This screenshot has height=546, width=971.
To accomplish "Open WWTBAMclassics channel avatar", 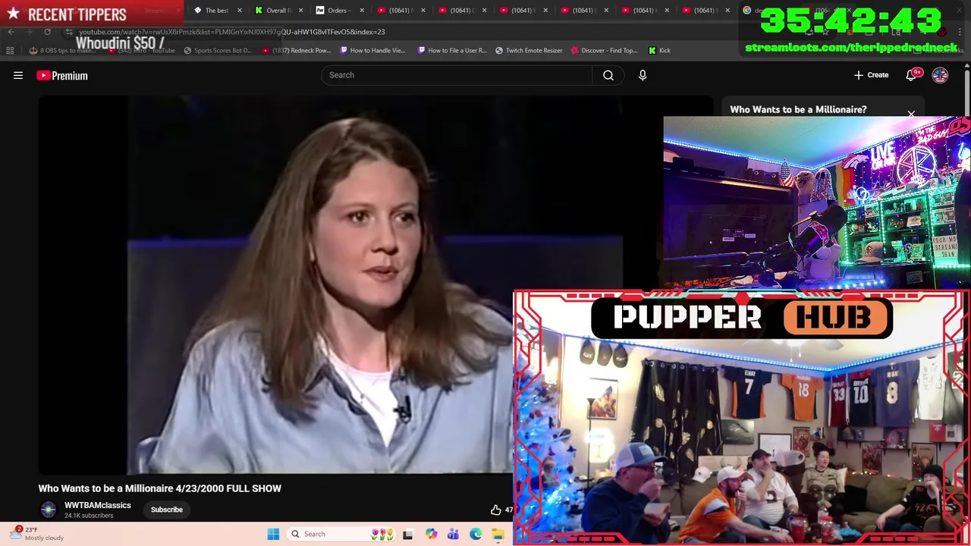I will (x=49, y=510).
